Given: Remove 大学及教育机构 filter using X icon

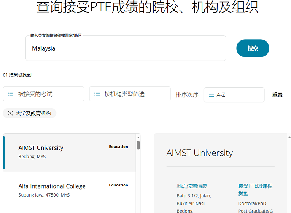Looking at the screenshot, I should click(10, 113).
